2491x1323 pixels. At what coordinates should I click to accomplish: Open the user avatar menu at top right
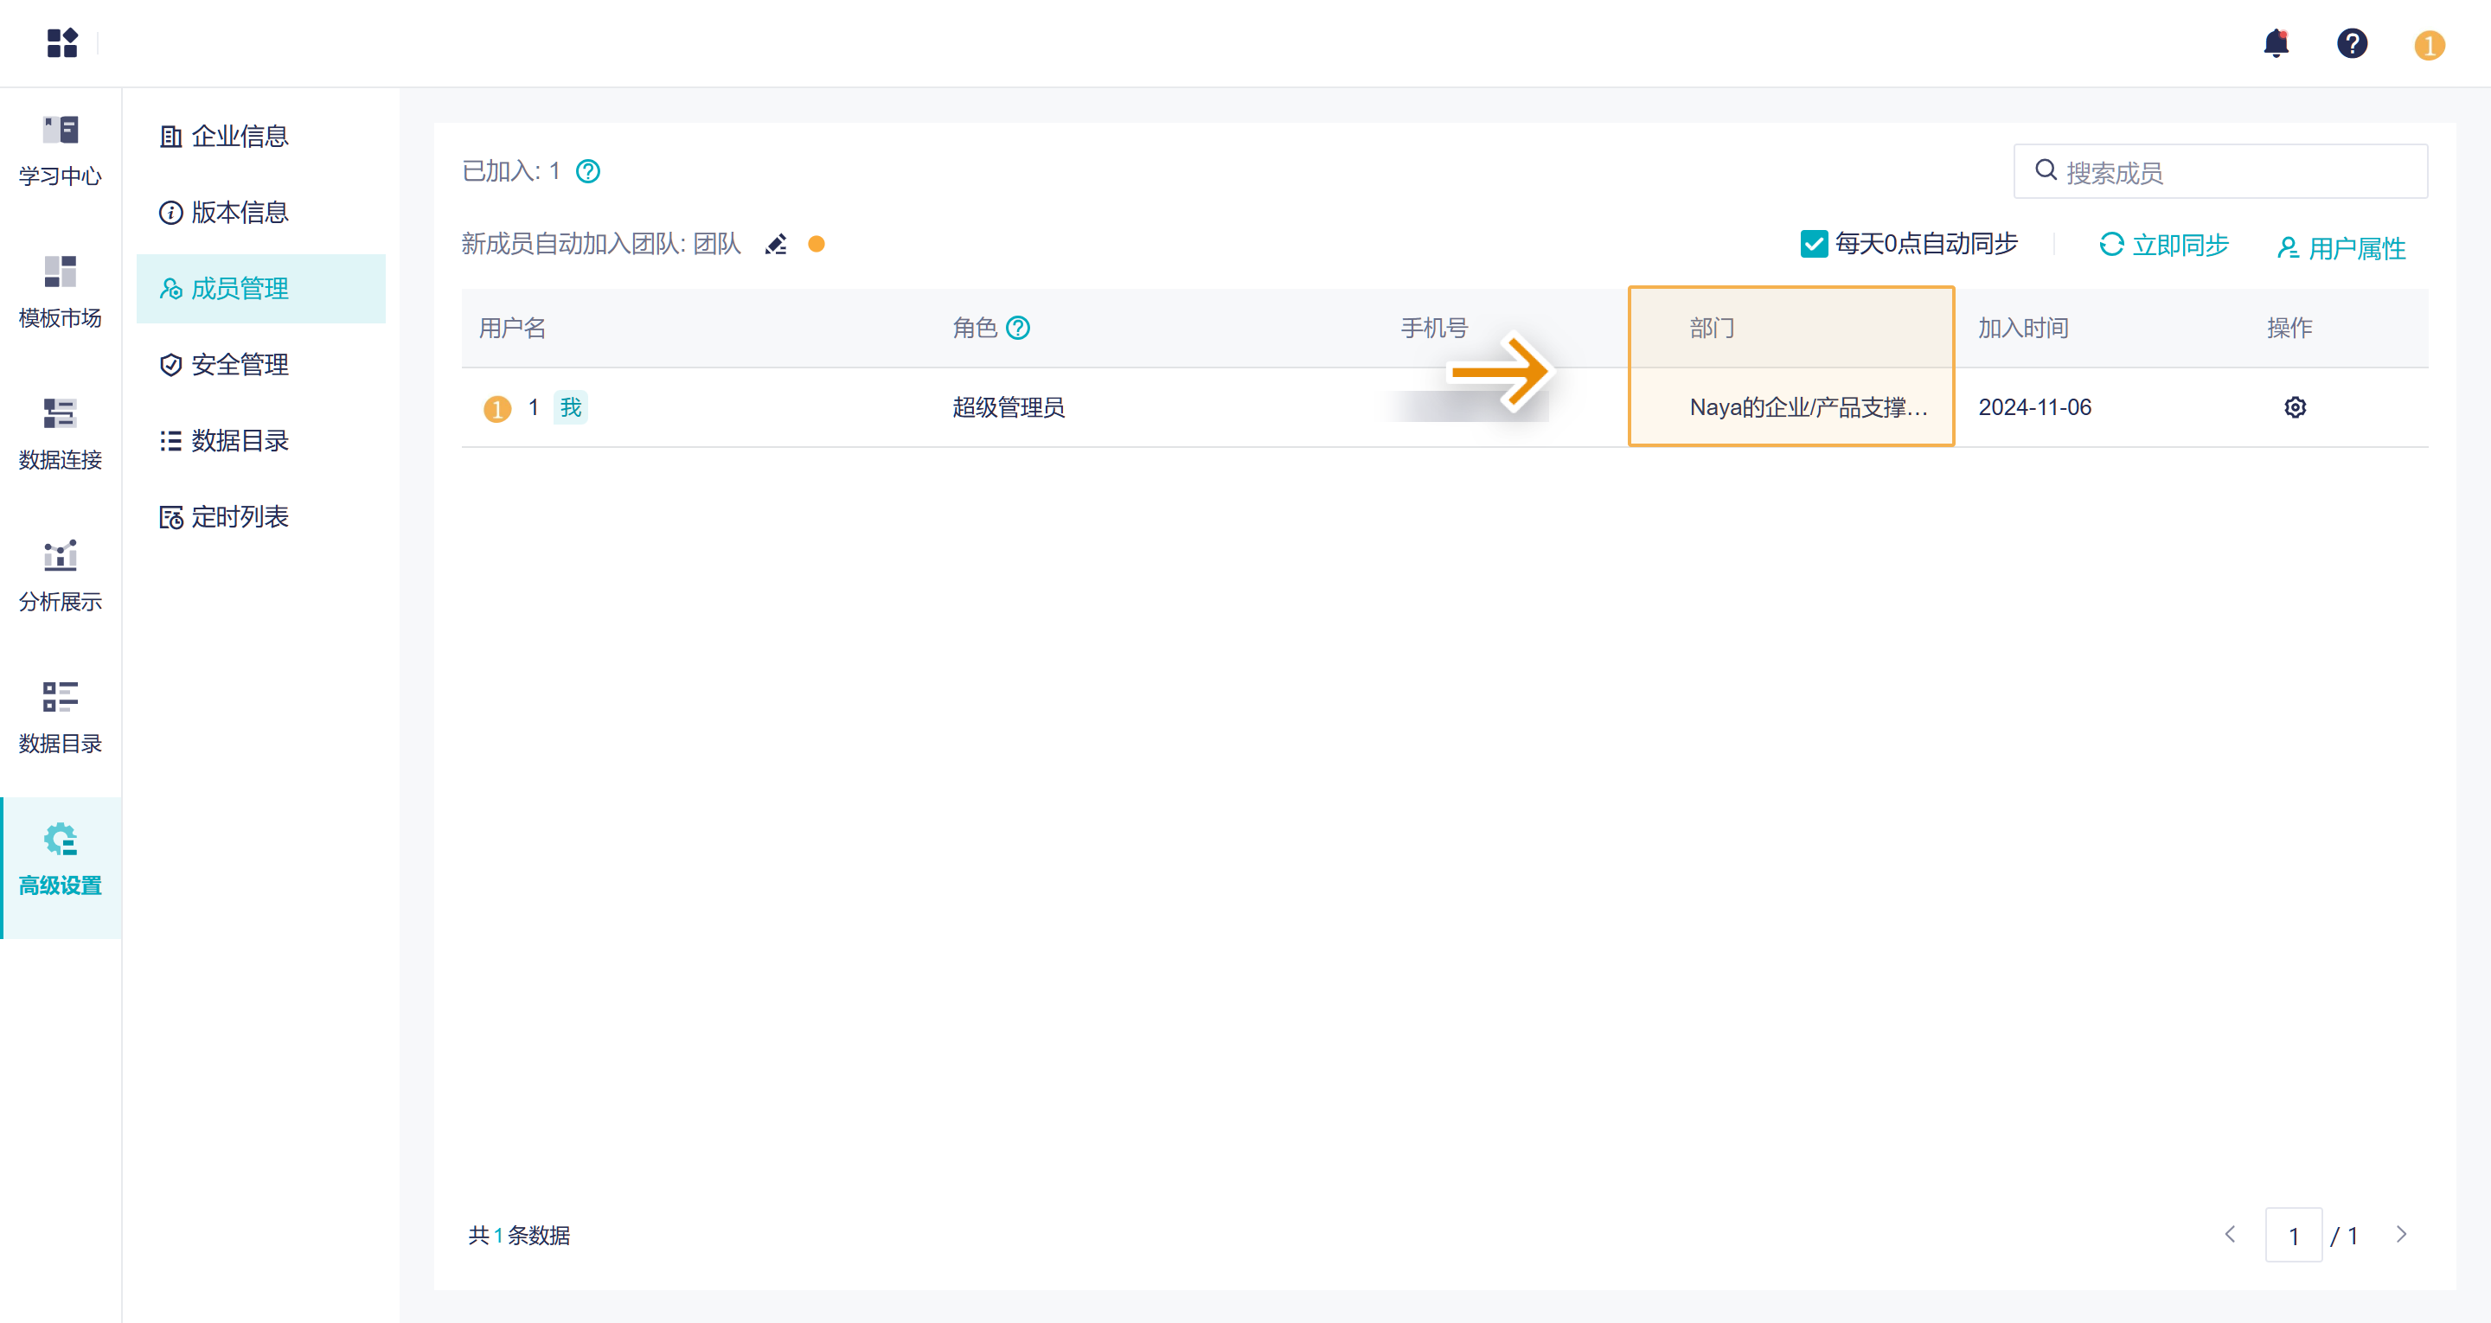pos(2429,44)
